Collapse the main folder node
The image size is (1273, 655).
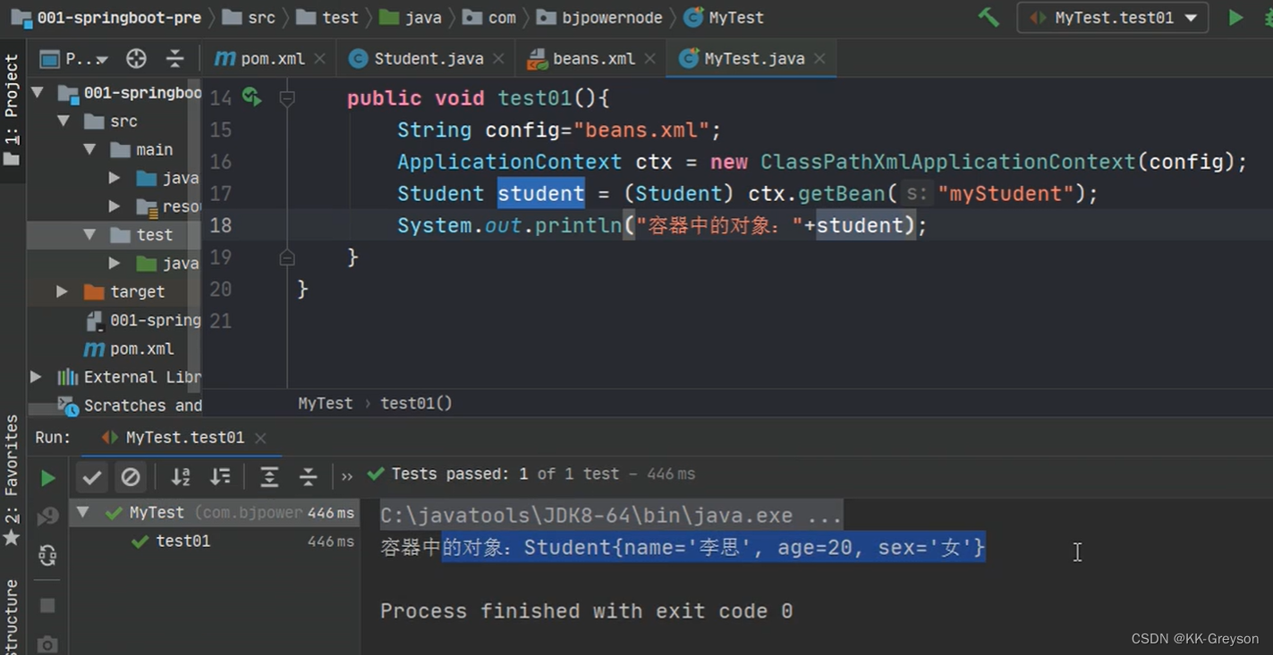[x=89, y=149]
